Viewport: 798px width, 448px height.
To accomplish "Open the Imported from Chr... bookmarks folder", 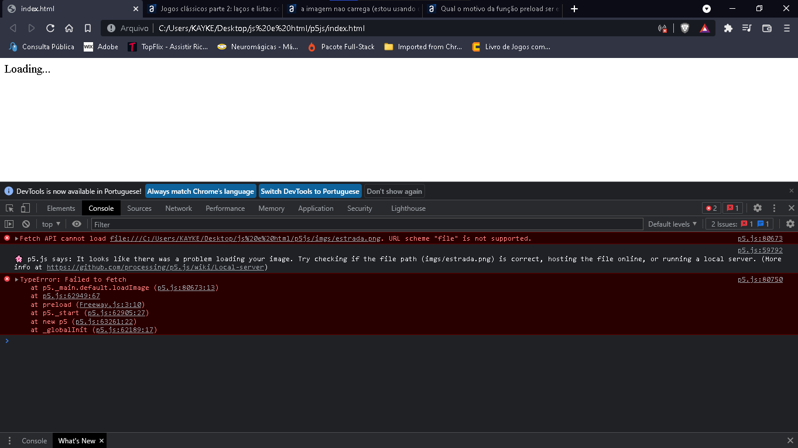I will click(x=423, y=47).
